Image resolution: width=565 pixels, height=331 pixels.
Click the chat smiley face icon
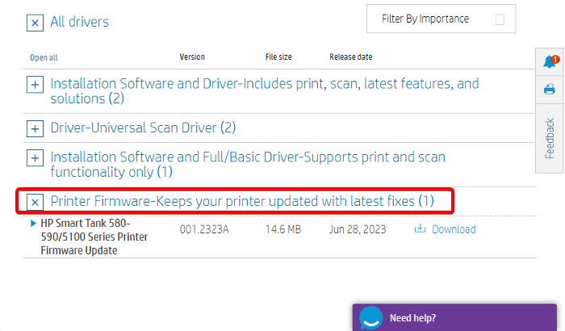pos(370,318)
